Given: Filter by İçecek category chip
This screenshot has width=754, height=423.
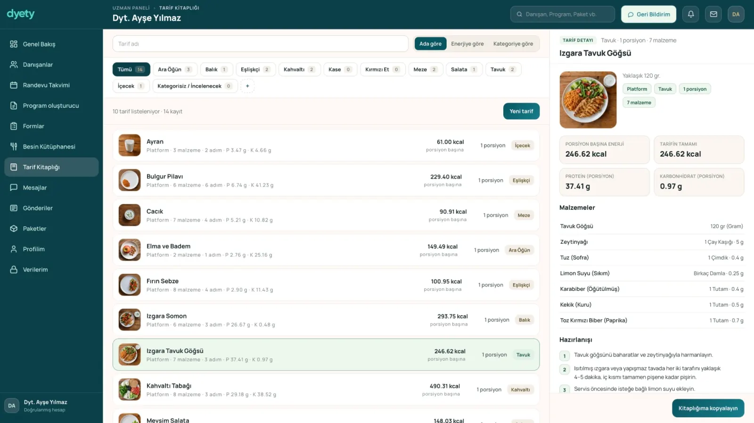Looking at the screenshot, I should pyautogui.click(x=131, y=86).
